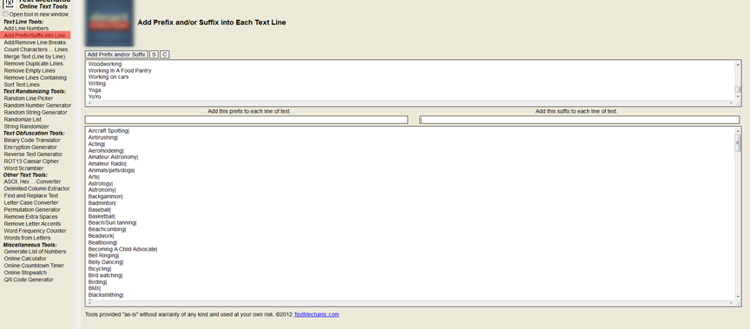This screenshot has height=329, width=750.
Task: Click the suffix input field
Action: pyautogui.click(x=580, y=120)
